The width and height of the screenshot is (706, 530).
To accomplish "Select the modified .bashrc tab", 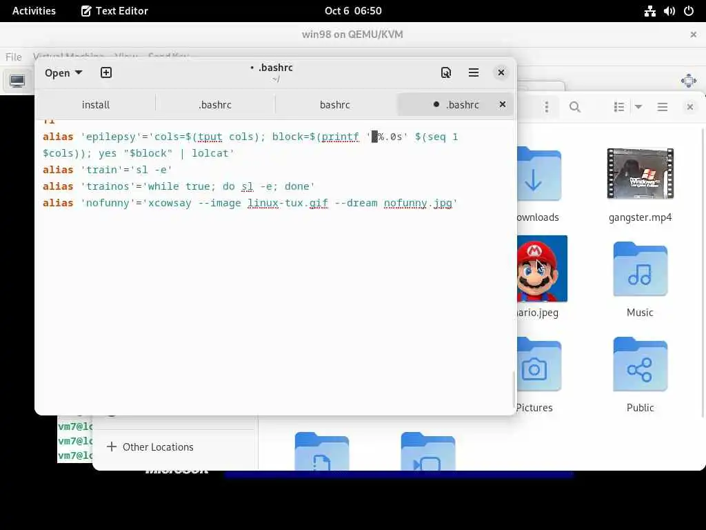I will [456, 105].
